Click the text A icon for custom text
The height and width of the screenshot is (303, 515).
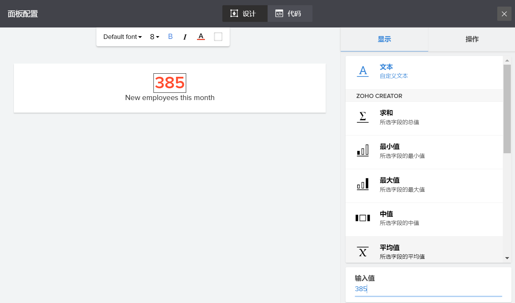363,71
